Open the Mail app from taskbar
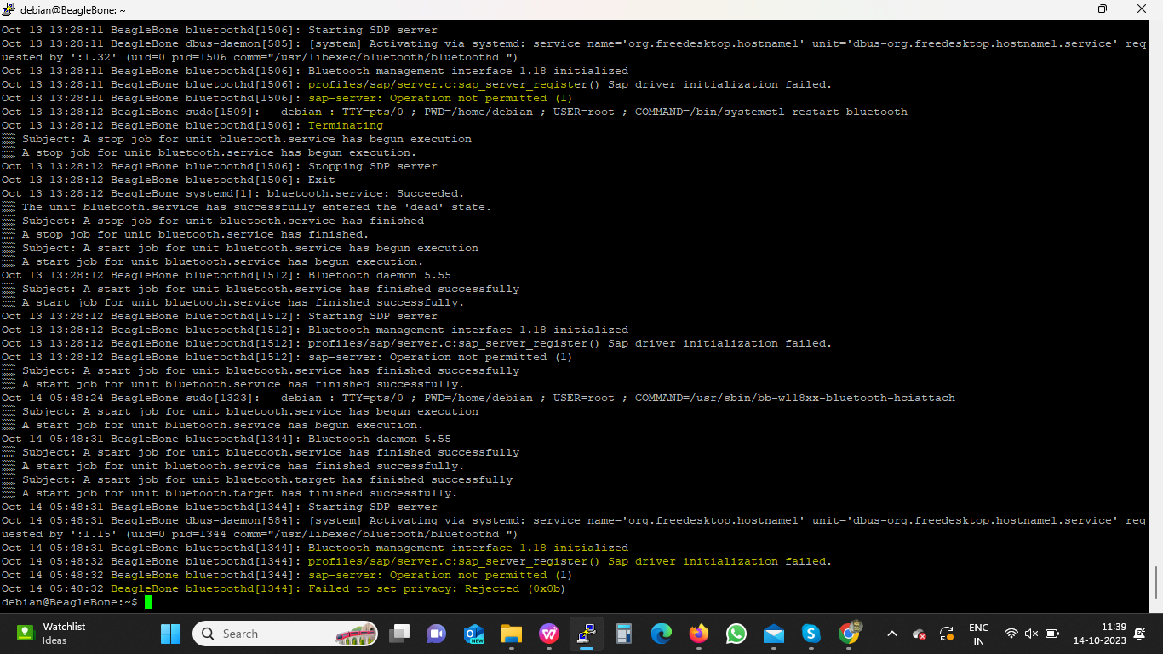The height and width of the screenshot is (654, 1163). tap(774, 634)
